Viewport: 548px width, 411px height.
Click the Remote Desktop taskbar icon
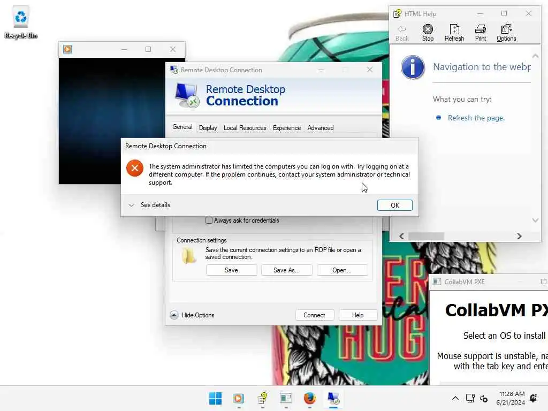[333, 398]
